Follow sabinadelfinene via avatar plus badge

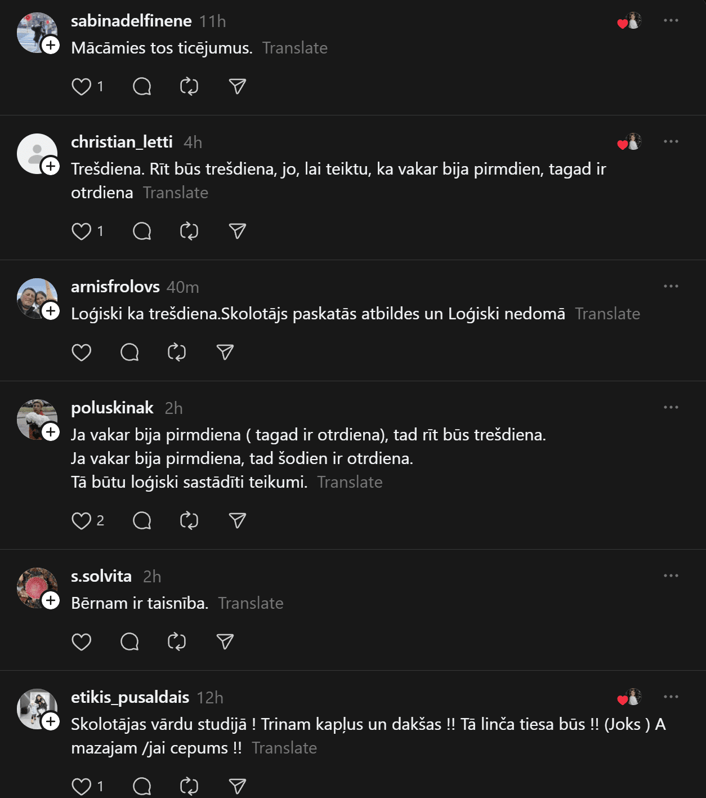point(51,45)
